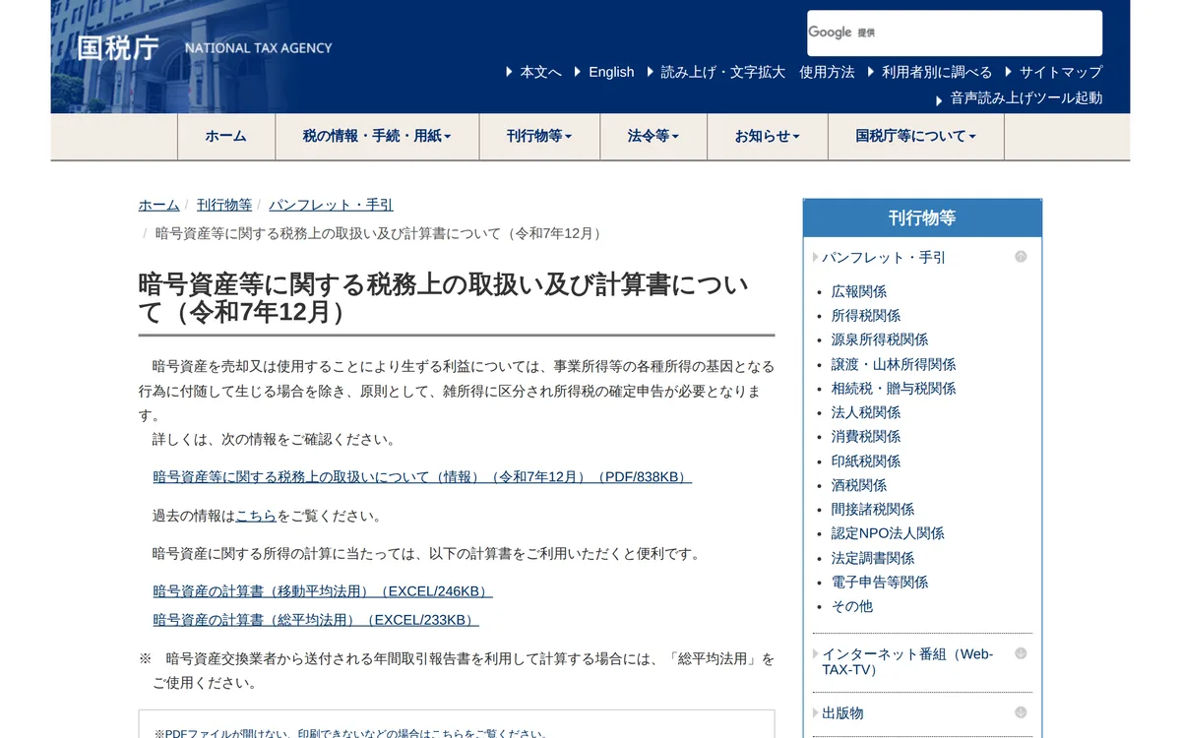Viewport: 1181px width, 738px height.
Task: Open the サイトマップ link
Action: (1060, 72)
